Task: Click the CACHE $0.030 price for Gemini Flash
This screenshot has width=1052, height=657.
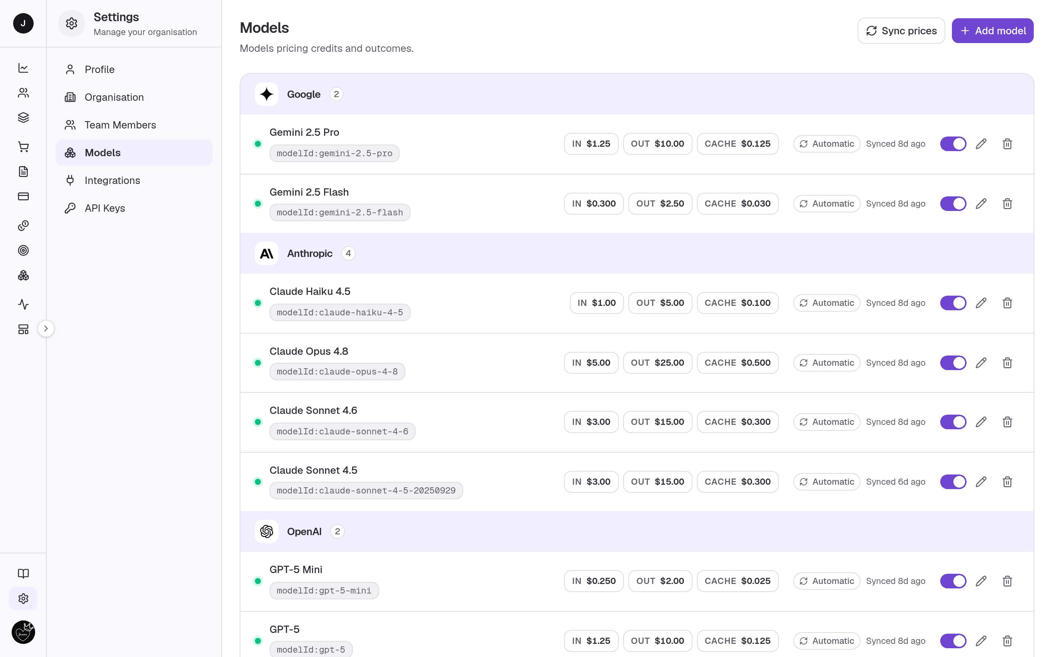Action: 737,204
